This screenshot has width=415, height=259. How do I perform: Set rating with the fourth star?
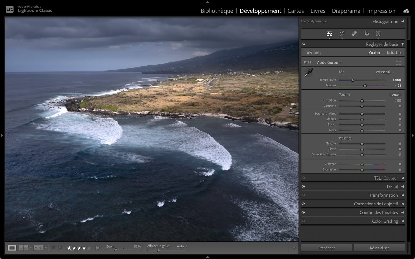pos(84,248)
